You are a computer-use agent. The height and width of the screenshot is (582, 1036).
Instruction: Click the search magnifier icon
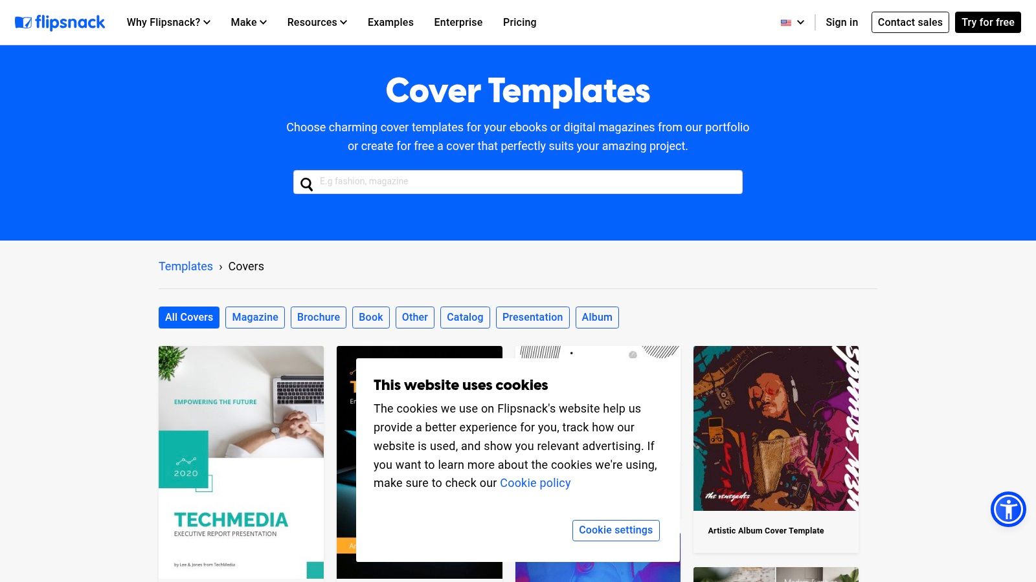click(307, 184)
